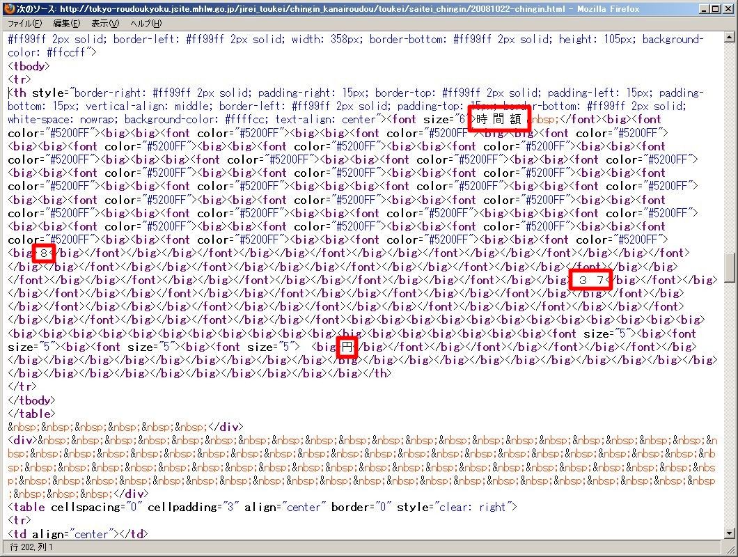This screenshot has width=738, height=557.
Task: Open the ファイル(F) menu
Action: click(x=24, y=23)
